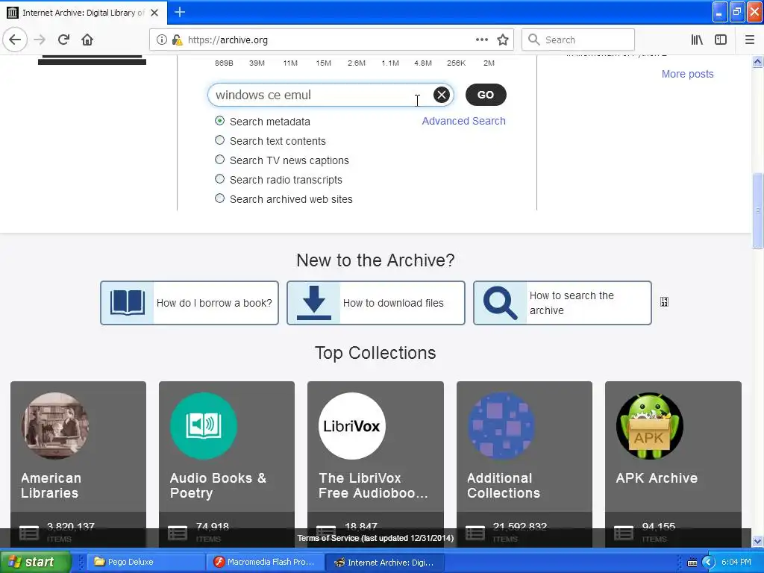Open page actions three-dot menu

click(x=481, y=40)
